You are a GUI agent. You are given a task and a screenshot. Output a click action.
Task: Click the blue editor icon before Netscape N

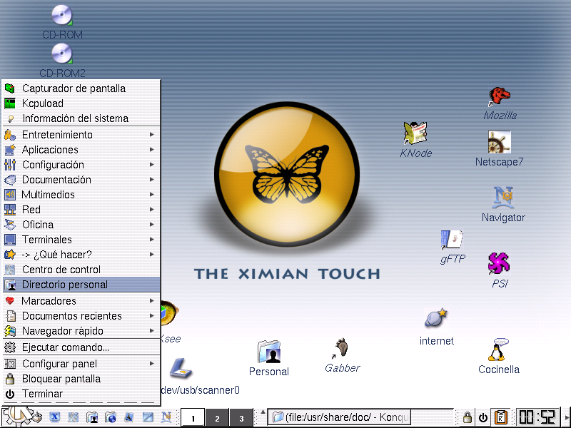click(148, 417)
